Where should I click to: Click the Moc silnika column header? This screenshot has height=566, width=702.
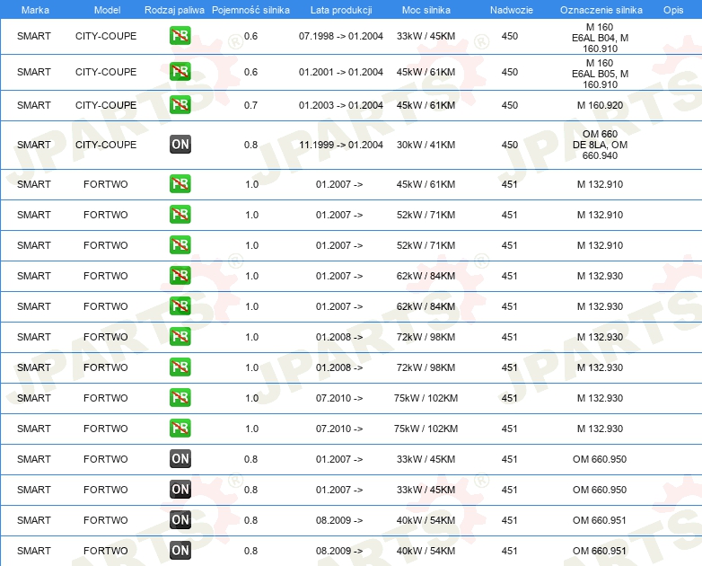point(426,10)
